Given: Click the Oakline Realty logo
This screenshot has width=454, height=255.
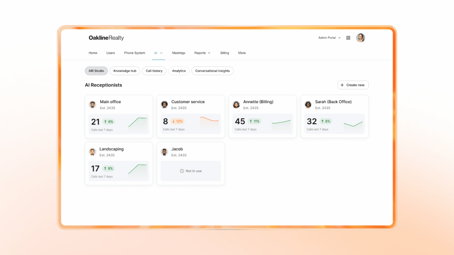Looking at the screenshot, I should [106, 38].
